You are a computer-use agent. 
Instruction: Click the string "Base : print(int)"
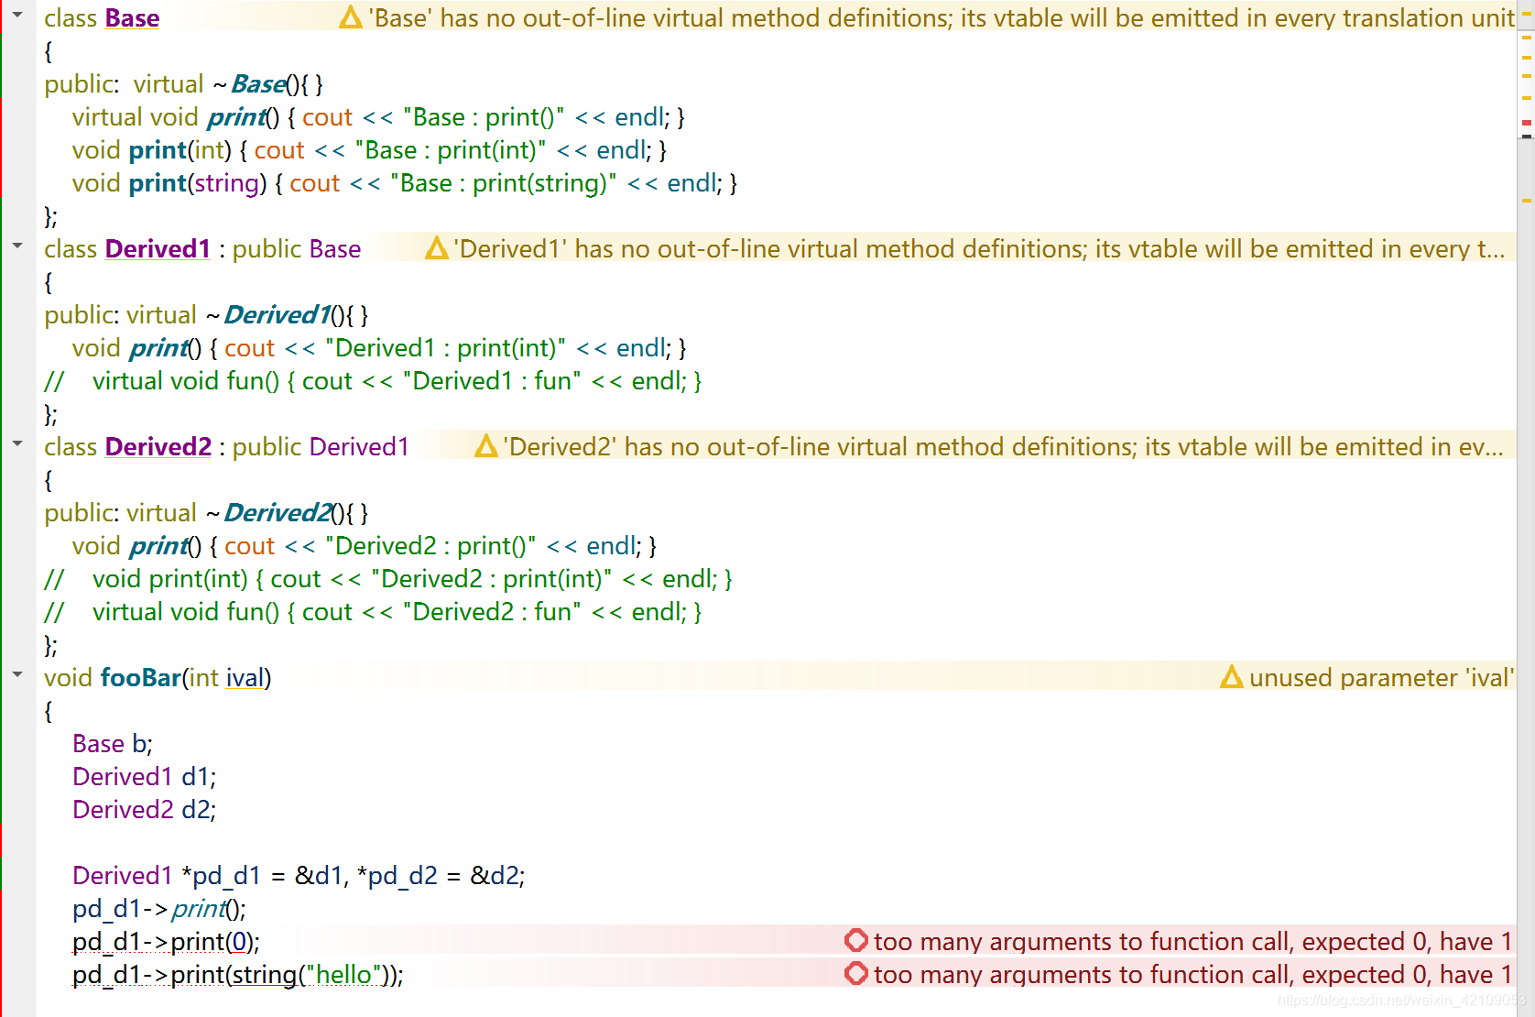click(451, 150)
